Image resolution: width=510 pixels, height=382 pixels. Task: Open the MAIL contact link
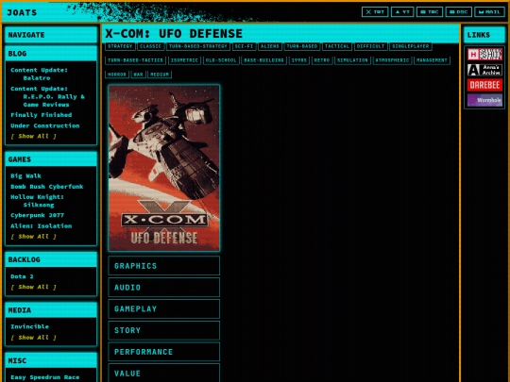point(489,12)
